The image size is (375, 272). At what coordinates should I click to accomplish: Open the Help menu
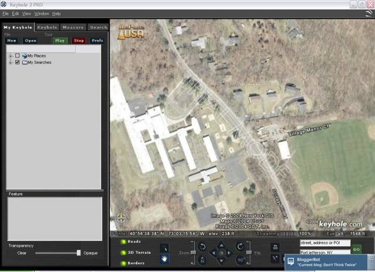point(56,13)
